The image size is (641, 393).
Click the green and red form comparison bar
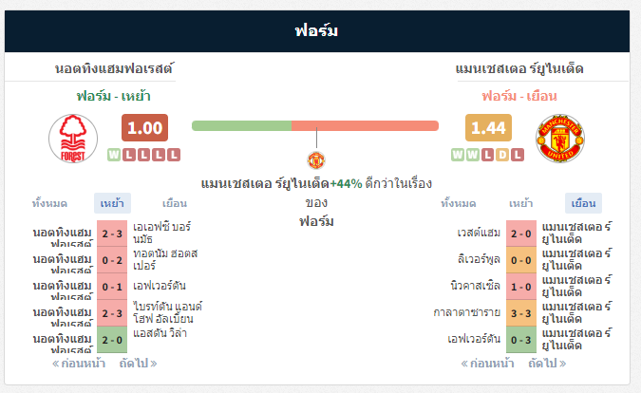coord(315,126)
